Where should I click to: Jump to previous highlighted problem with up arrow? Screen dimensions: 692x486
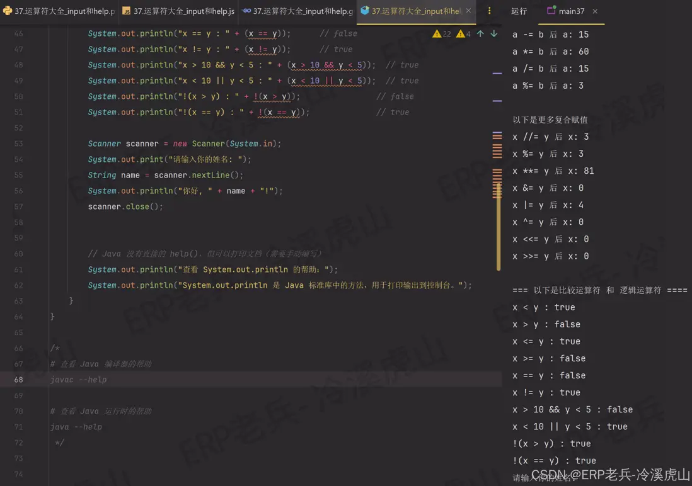[x=480, y=34]
